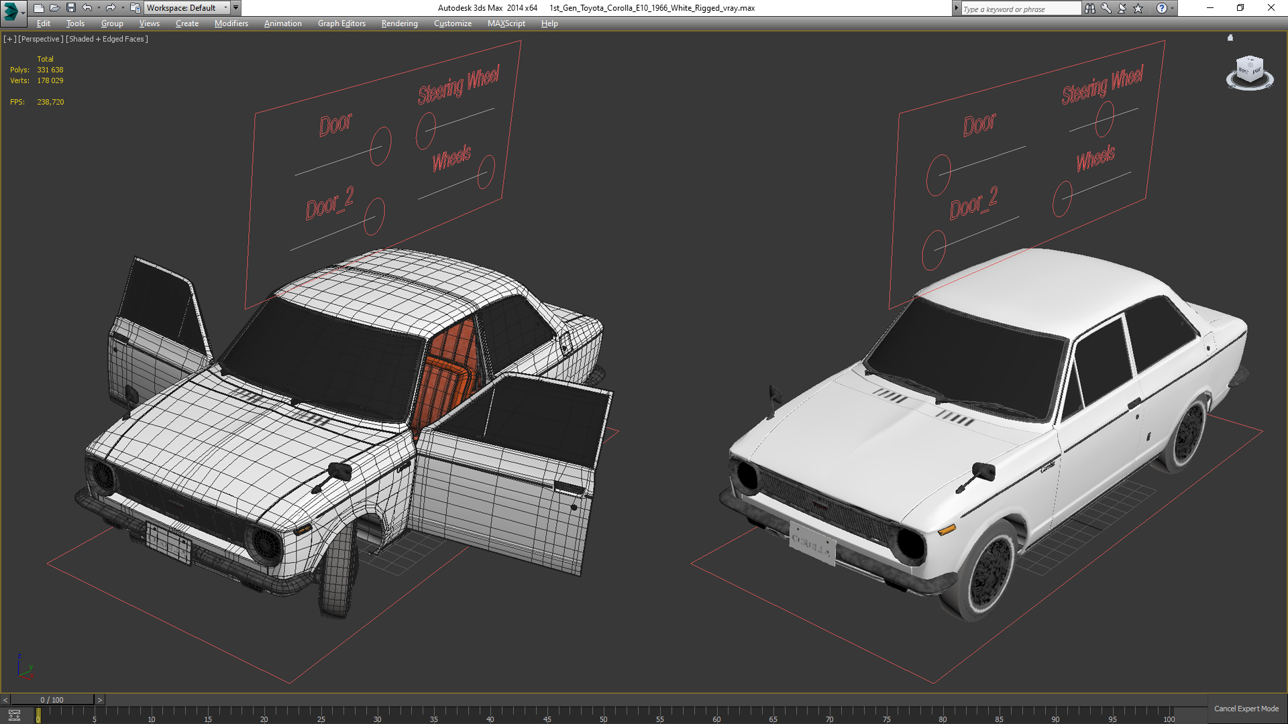Open the Views menu
1288x724 pixels.
(149, 23)
